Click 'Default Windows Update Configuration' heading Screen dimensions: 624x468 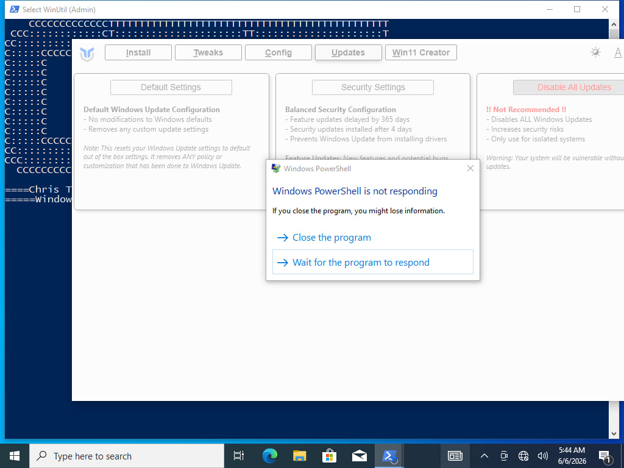click(152, 110)
